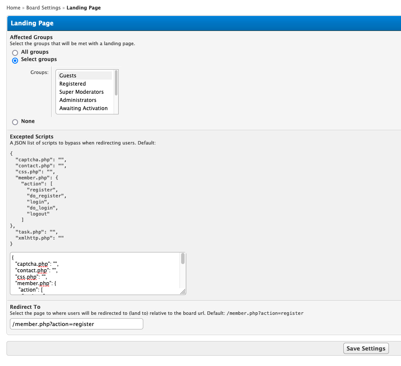Select the None radio button
401x366 pixels.
[15, 122]
